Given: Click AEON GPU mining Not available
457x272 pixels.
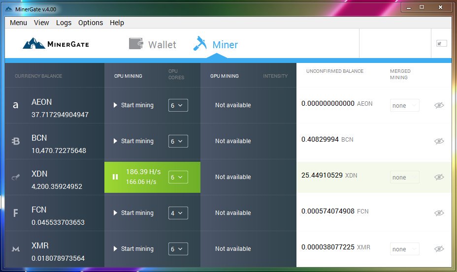Looking at the screenshot, I should (233, 105).
